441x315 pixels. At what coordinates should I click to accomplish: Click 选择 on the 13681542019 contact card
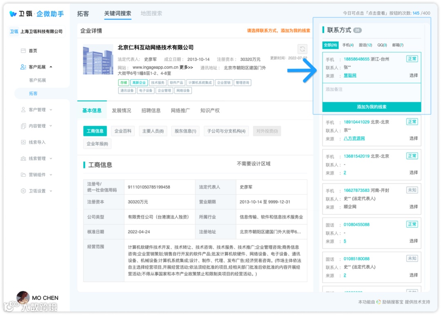(x=413, y=173)
